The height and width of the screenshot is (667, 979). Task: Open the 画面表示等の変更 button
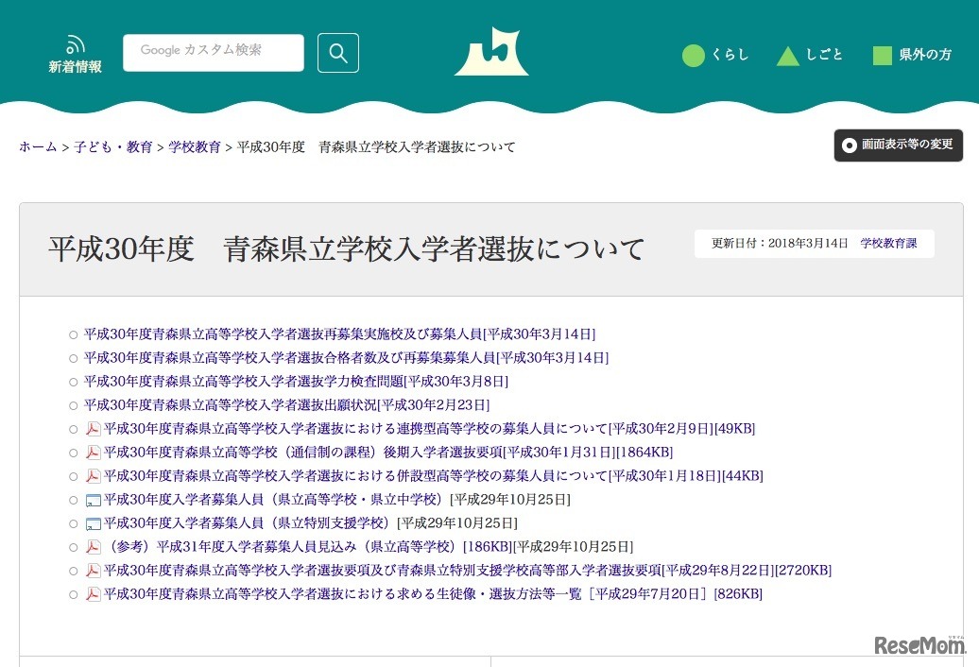pyautogui.click(x=898, y=145)
